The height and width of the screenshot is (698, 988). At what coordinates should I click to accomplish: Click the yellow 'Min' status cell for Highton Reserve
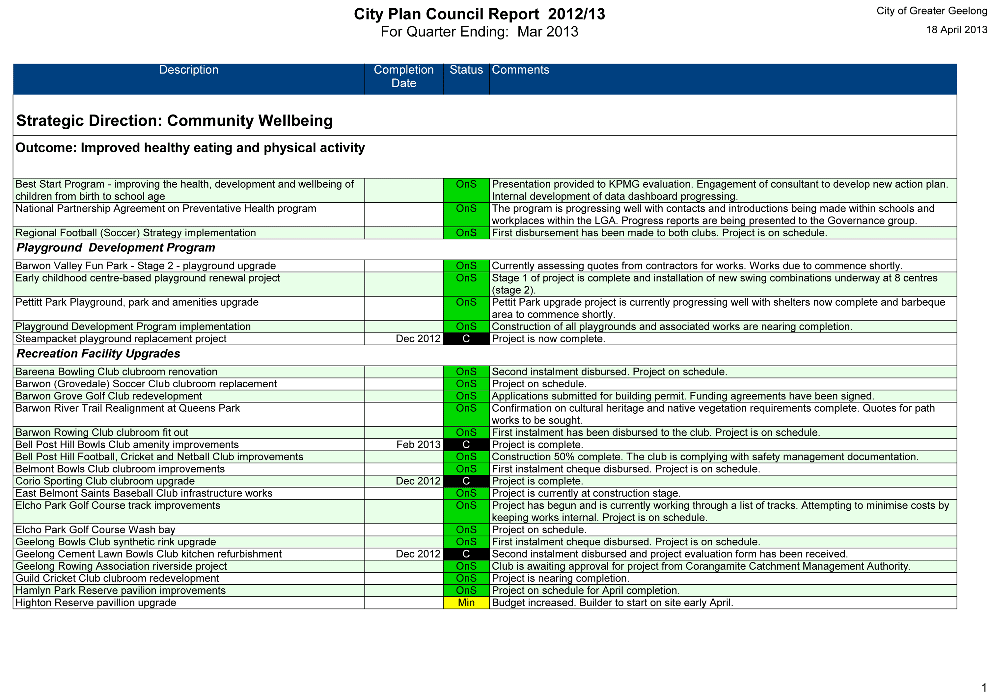[x=466, y=603]
